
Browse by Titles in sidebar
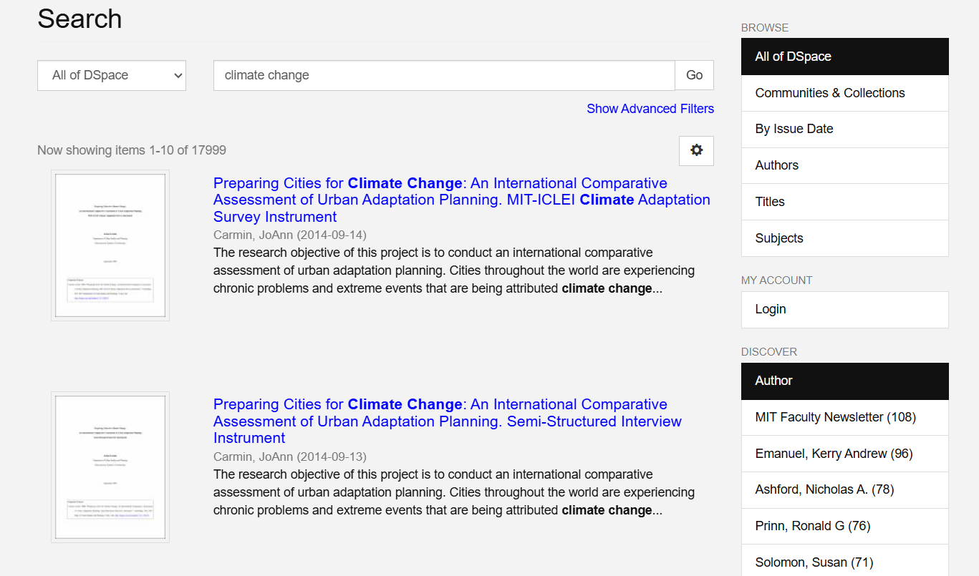[x=844, y=202]
